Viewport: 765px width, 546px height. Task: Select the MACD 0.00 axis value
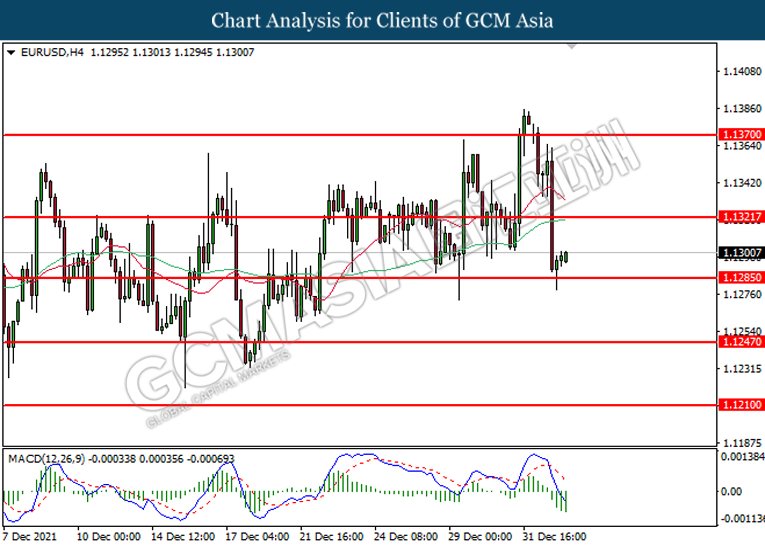tap(731, 492)
